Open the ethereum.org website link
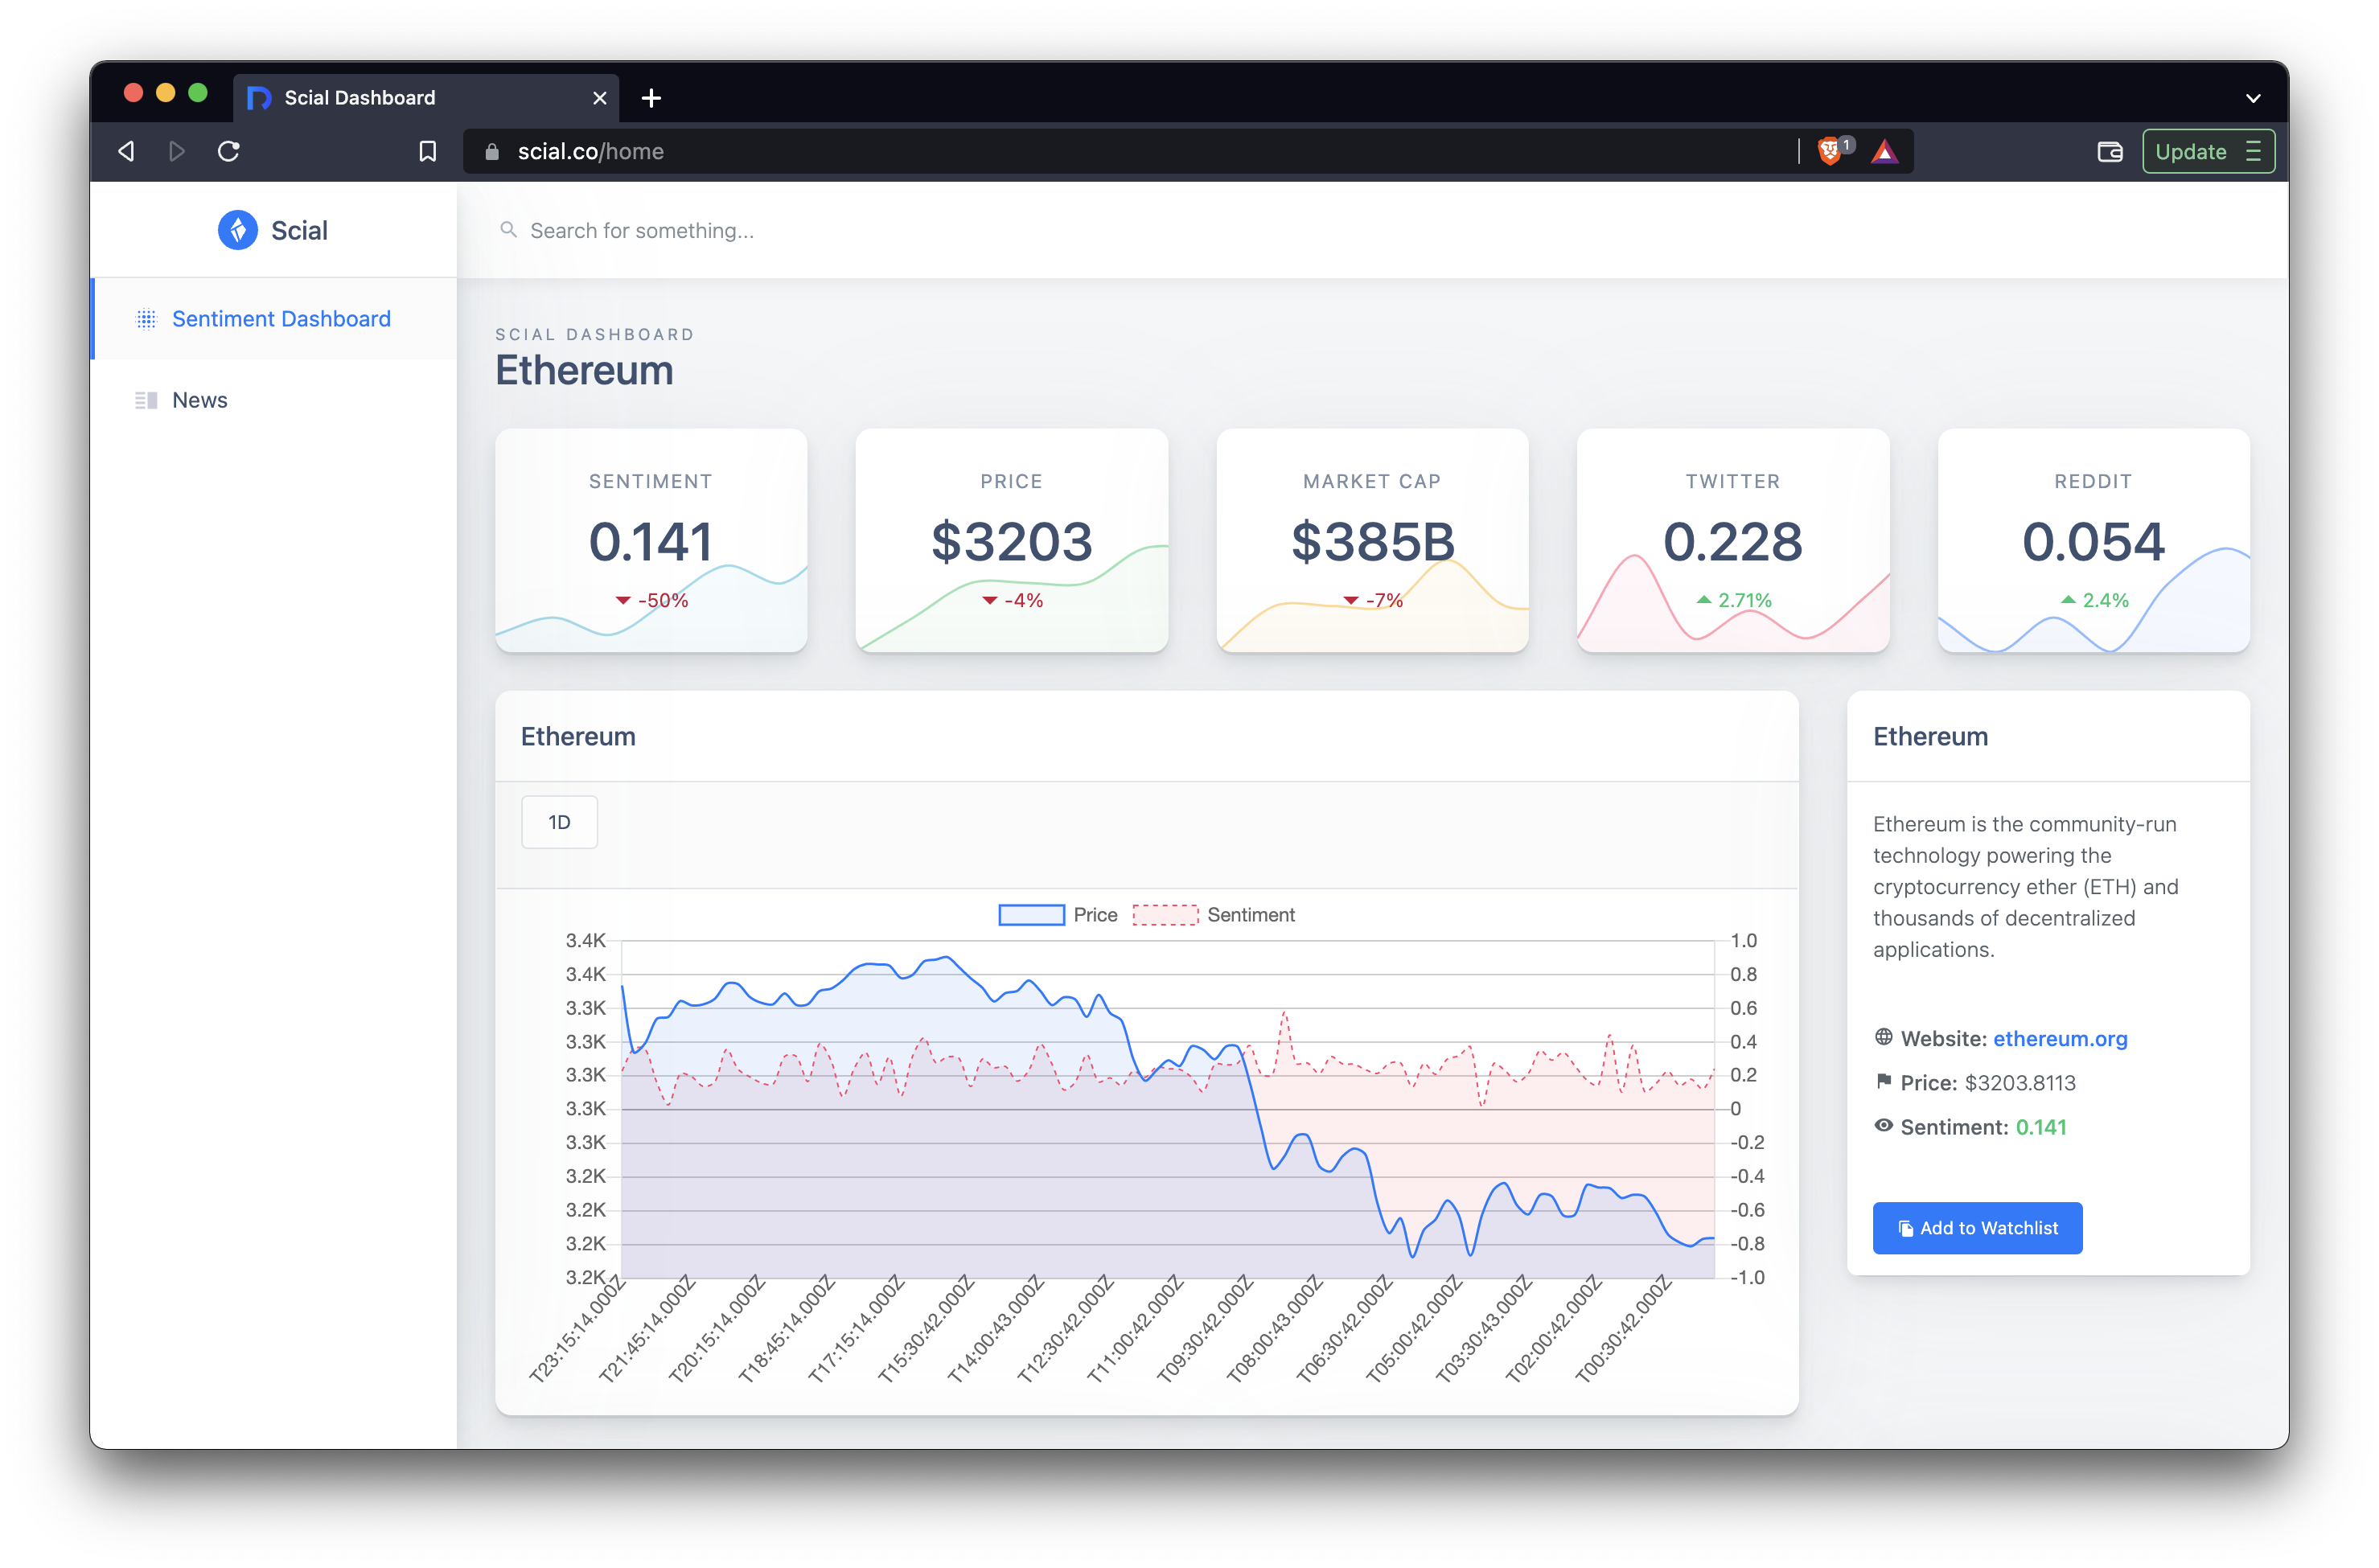 2060,1038
